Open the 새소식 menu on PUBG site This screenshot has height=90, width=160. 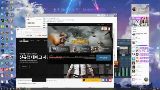pos(32,40)
